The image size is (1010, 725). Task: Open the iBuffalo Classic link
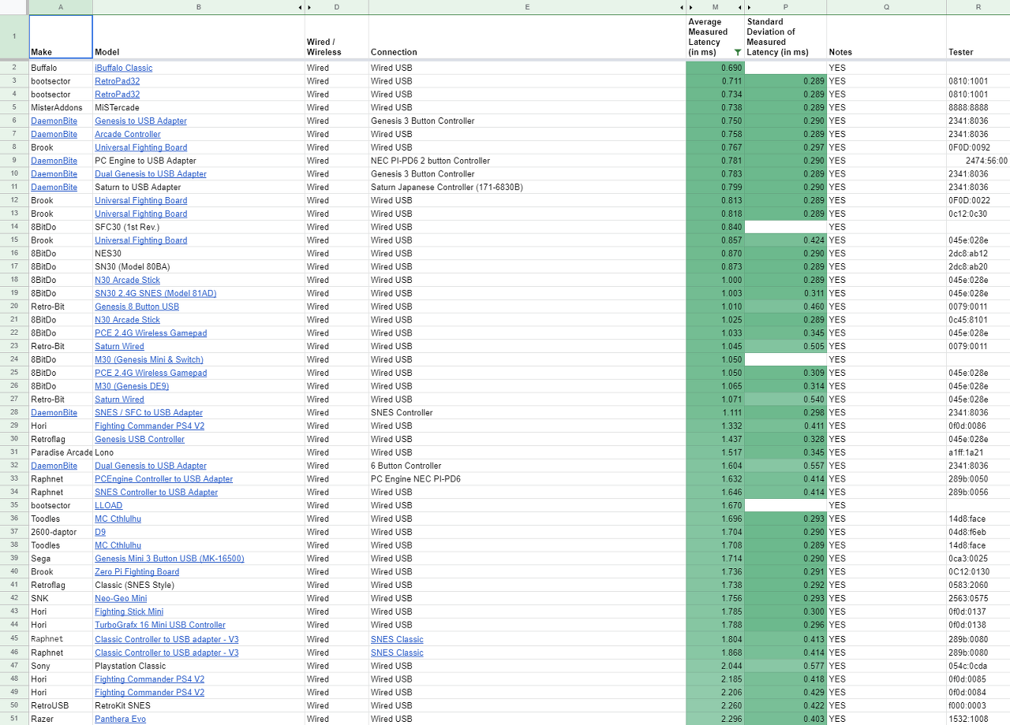(x=124, y=68)
